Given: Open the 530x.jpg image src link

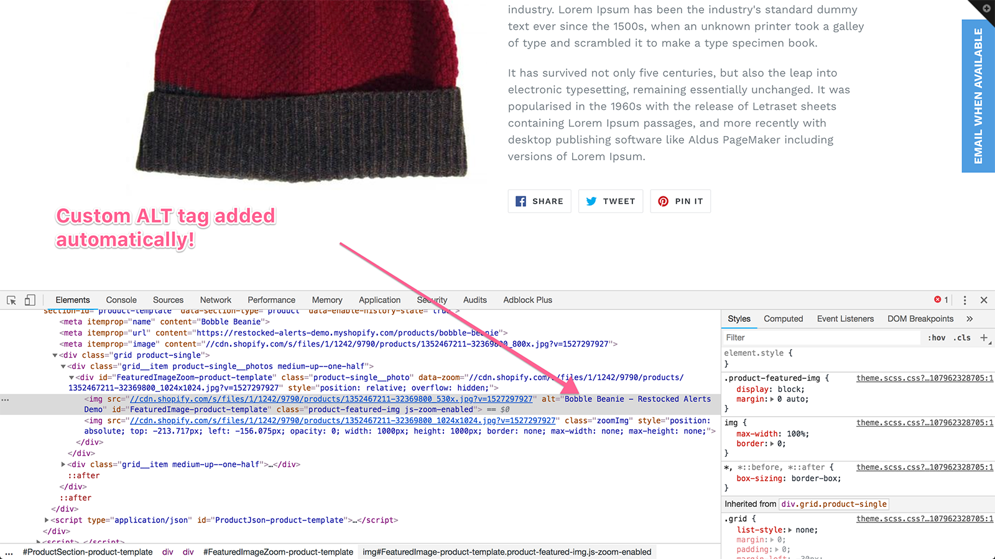Looking at the screenshot, I should click(331, 399).
